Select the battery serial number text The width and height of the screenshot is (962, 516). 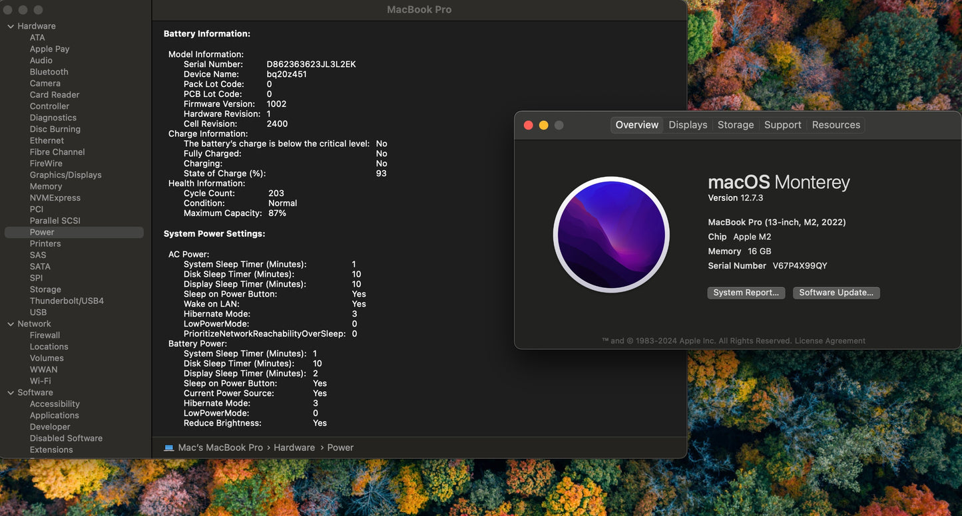[x=311, y=64]
